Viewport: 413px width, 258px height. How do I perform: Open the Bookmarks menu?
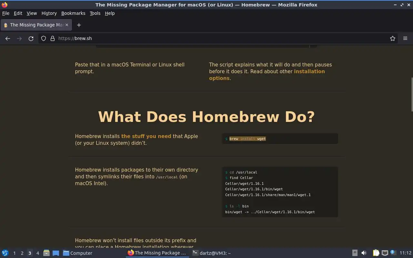tap(73, 13)
